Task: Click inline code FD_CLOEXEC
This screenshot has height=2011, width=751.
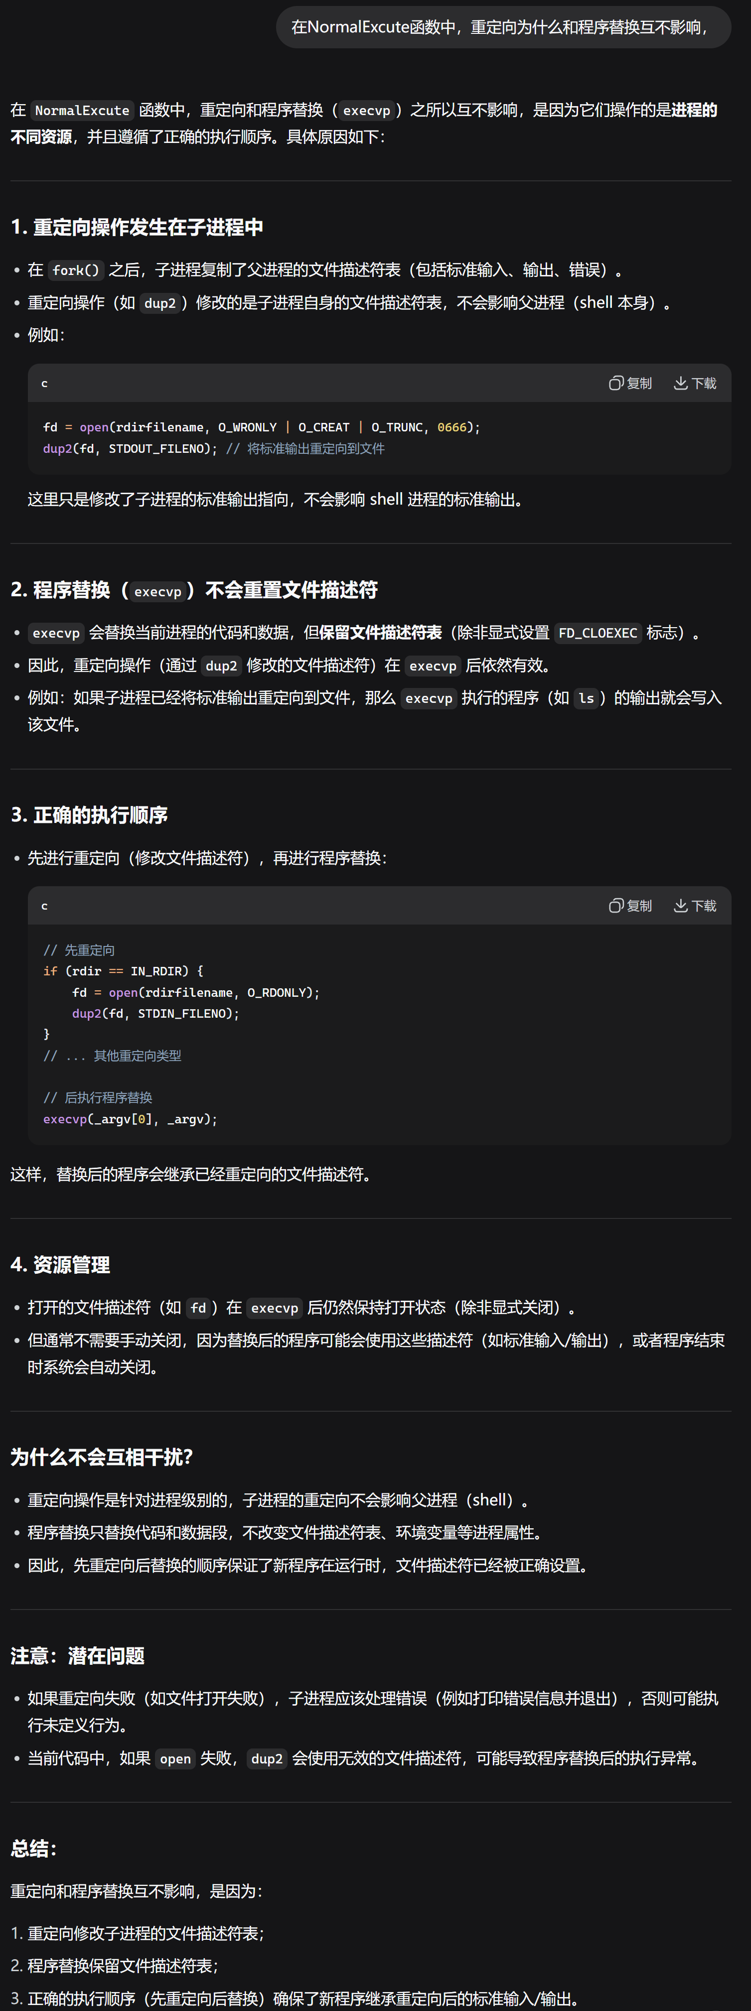Action: (598, 632)
